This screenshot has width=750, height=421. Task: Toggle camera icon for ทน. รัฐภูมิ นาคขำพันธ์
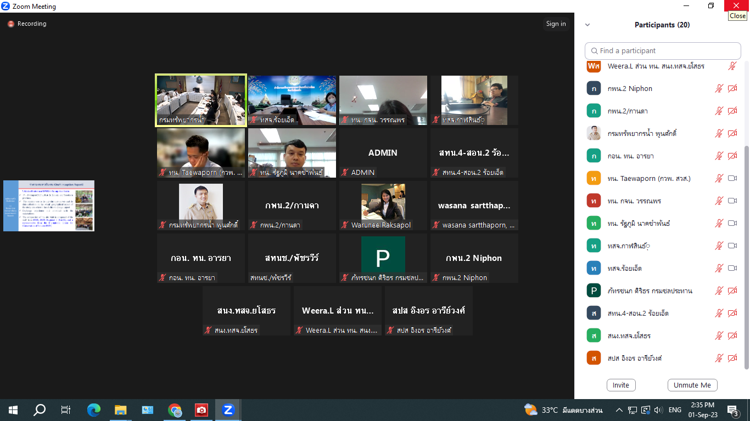[x=732, y=224]
